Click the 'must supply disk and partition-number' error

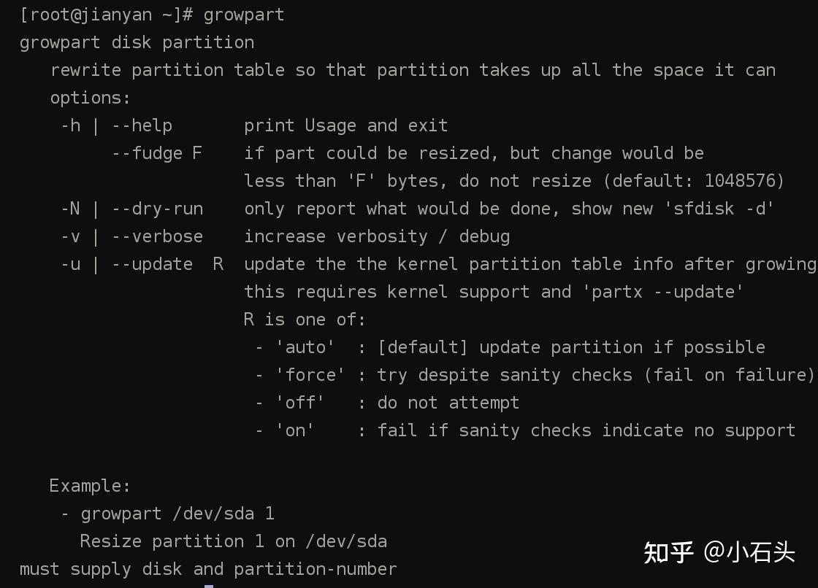click(x=208, y=569)
